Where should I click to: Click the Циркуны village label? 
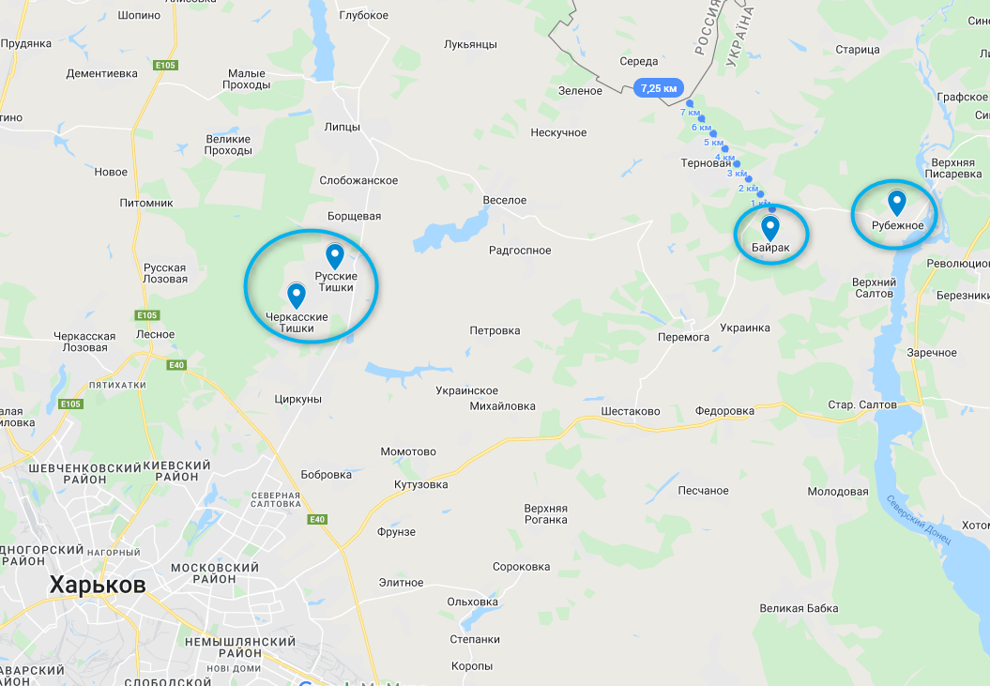click(x=298, y=399)
